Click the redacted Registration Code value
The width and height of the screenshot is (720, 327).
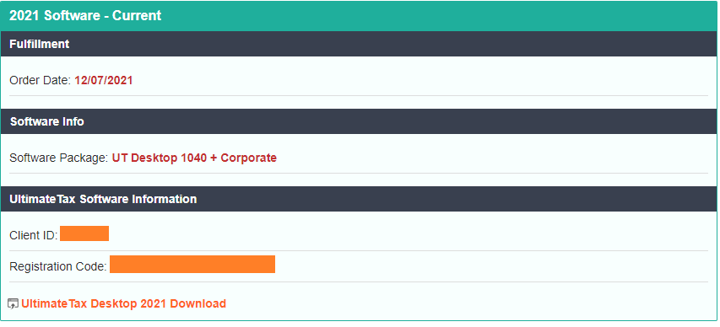pos(192,264)
